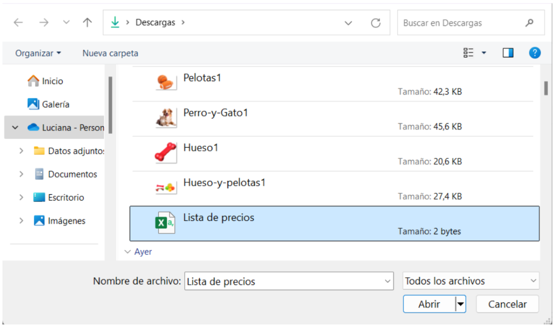Viewport: 553px width, 326px height.
Task: Click the search magnifier icon
Action: tap(529, 23)
